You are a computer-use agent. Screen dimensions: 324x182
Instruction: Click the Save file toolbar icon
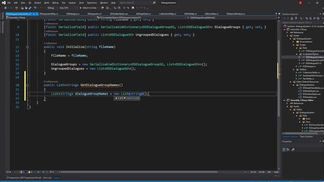(x=26, y=8)
